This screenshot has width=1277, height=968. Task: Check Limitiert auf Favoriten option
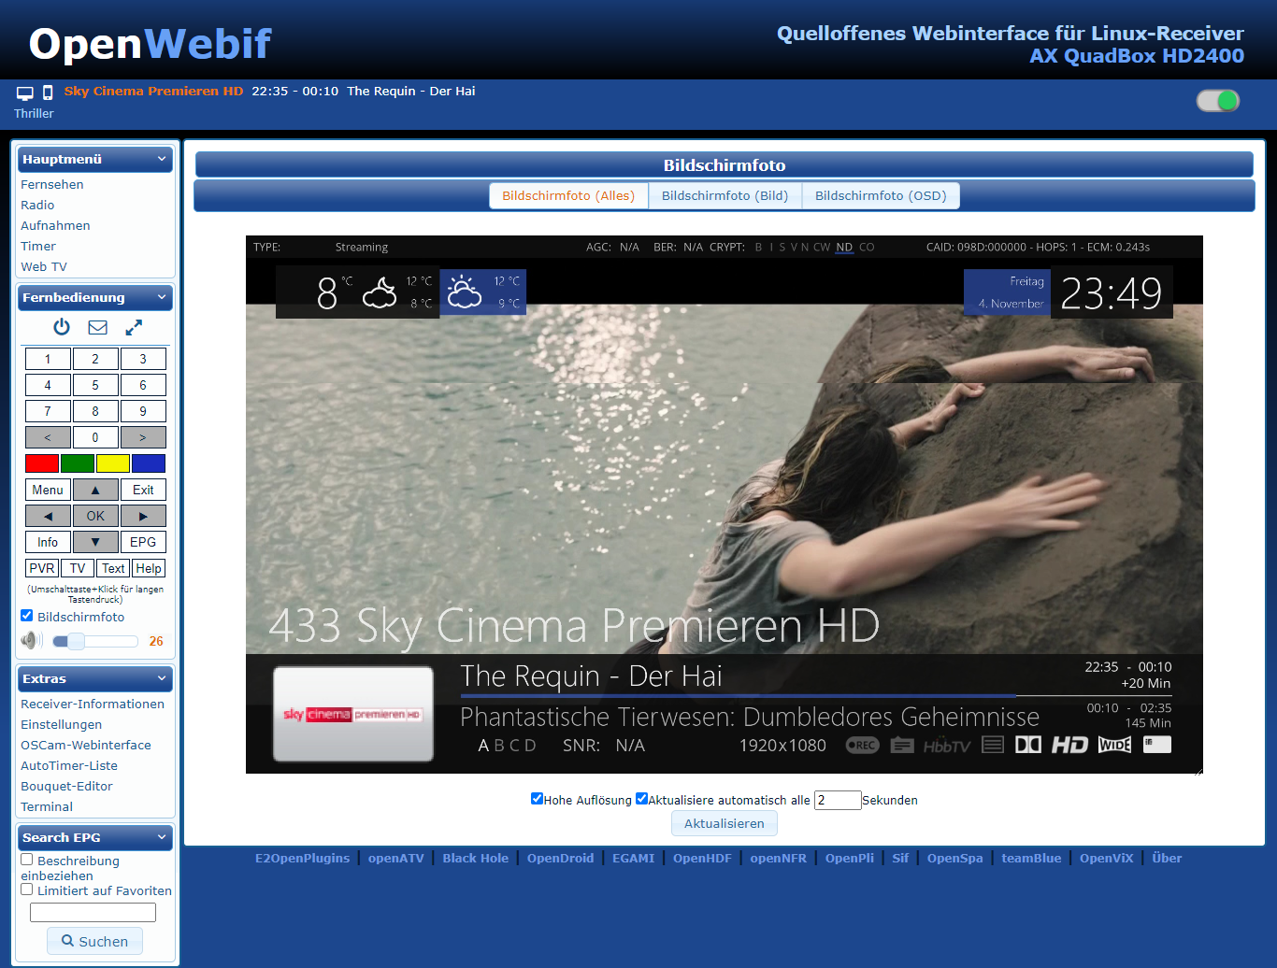(27, 890)
